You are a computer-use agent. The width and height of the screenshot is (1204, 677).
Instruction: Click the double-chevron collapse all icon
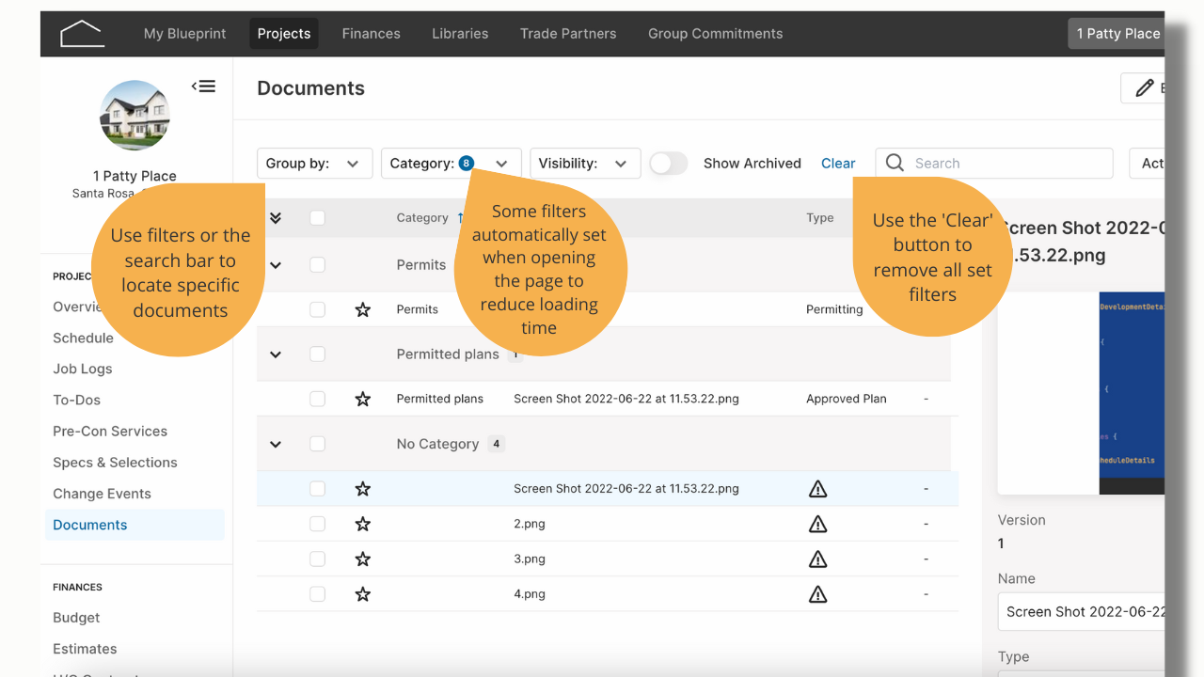tap(276, 217)
